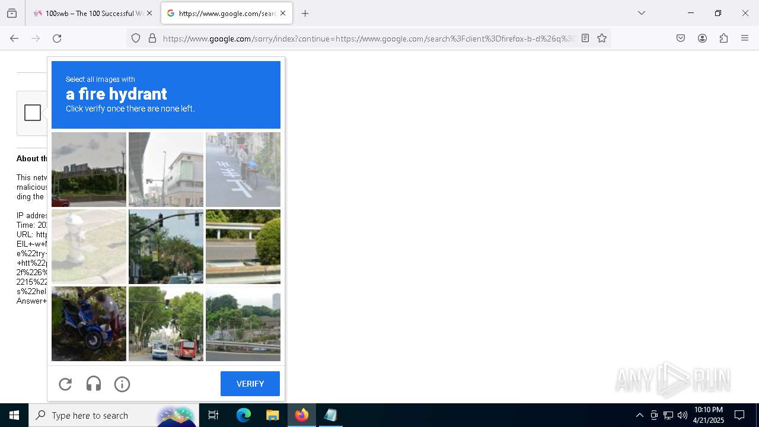Select the Google search tab
The width and height of the screenshot is (759, 427).
pos(227,13)
